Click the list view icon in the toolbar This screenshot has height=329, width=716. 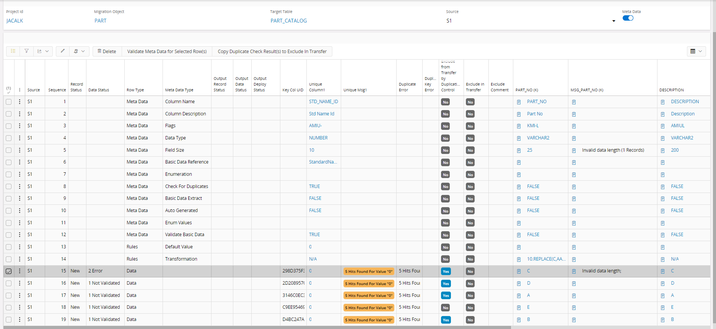click(x=13, y=51)
